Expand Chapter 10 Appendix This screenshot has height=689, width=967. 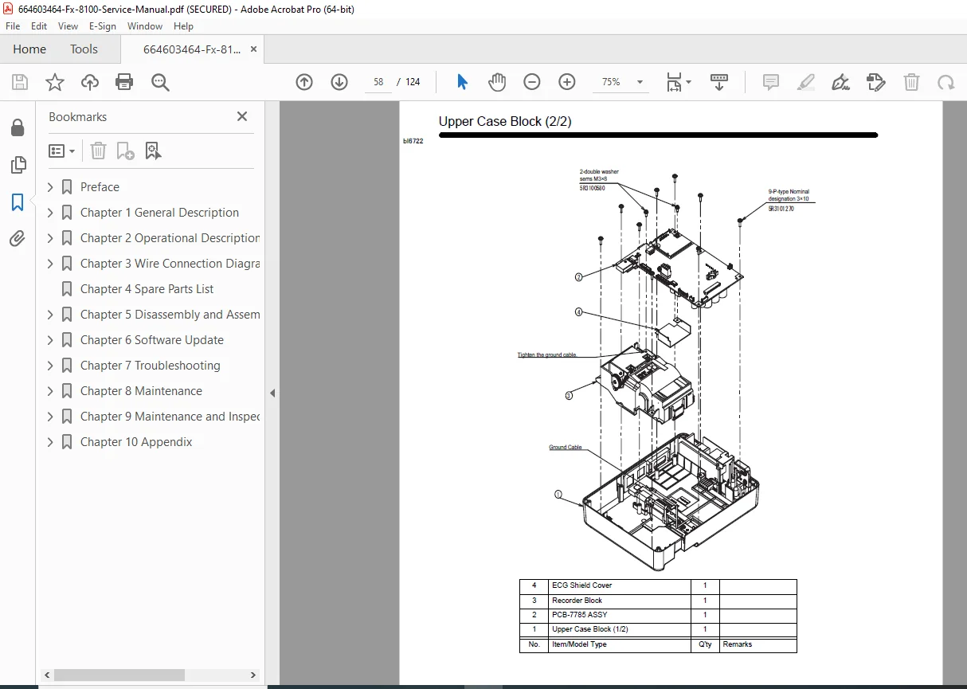pyautogui.click(x=50, y=442)
